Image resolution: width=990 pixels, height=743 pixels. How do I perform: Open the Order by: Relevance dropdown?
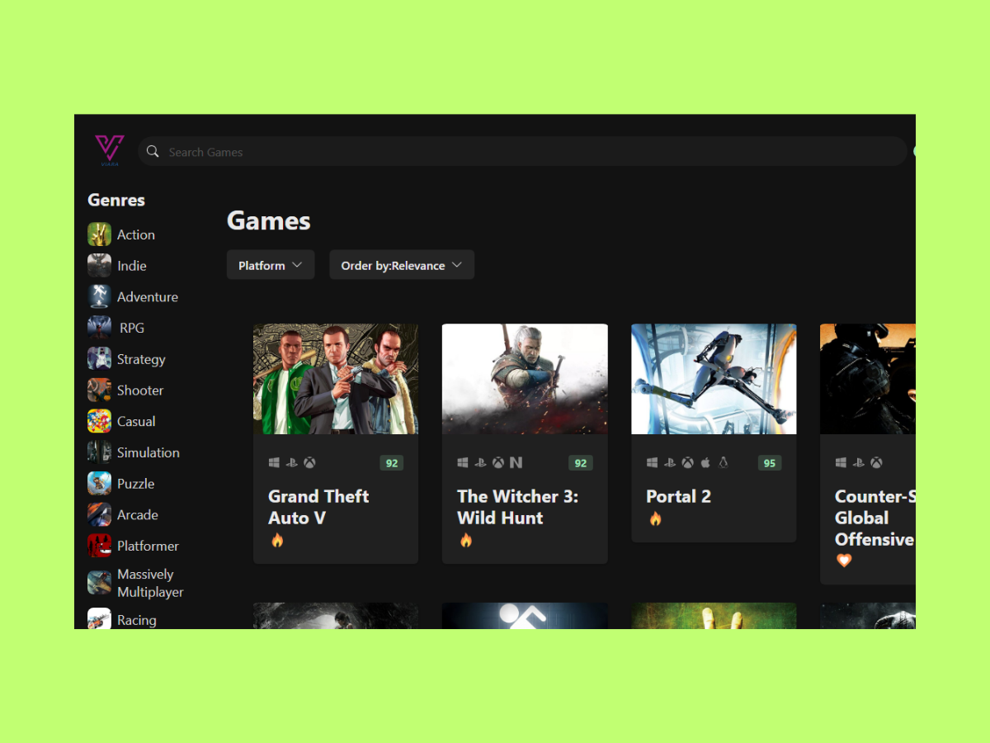pyautogui.click(x=402, y=265)
